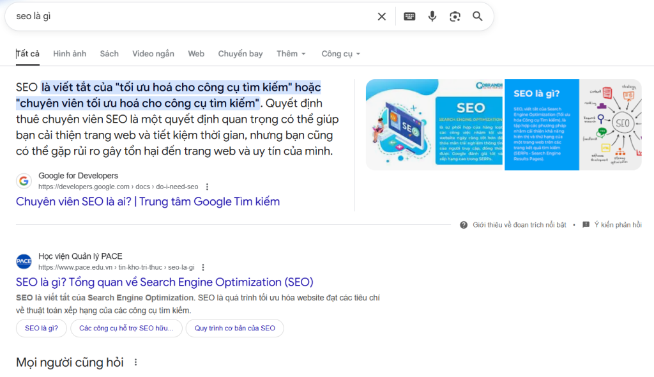Switch to the "Hình ảnh" tab
Image resolution: width=654 pixels, height=377 pixels.
[x=70, y=54]
